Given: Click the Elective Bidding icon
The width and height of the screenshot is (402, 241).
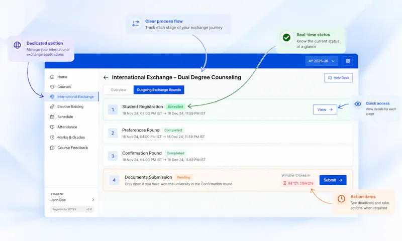Looking at the screenshot, I should 52,106.
